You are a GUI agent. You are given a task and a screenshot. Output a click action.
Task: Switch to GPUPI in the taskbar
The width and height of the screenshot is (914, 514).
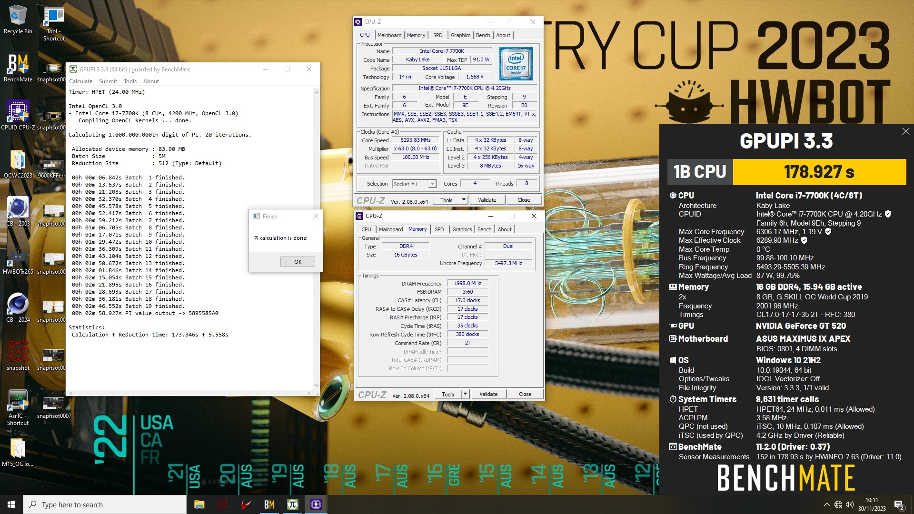tap(292, 504)
